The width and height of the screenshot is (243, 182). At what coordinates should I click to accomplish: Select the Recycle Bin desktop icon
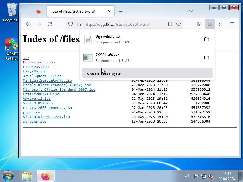tap(11, 12)
